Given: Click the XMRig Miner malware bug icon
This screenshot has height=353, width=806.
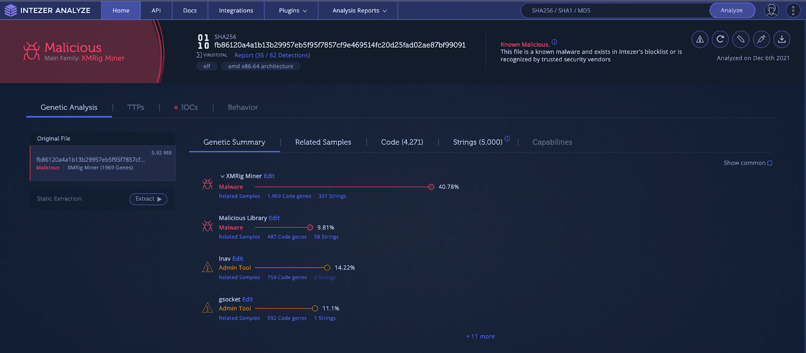Looking at the screenshot, I should pyautogui.click(x=208, y=184).
